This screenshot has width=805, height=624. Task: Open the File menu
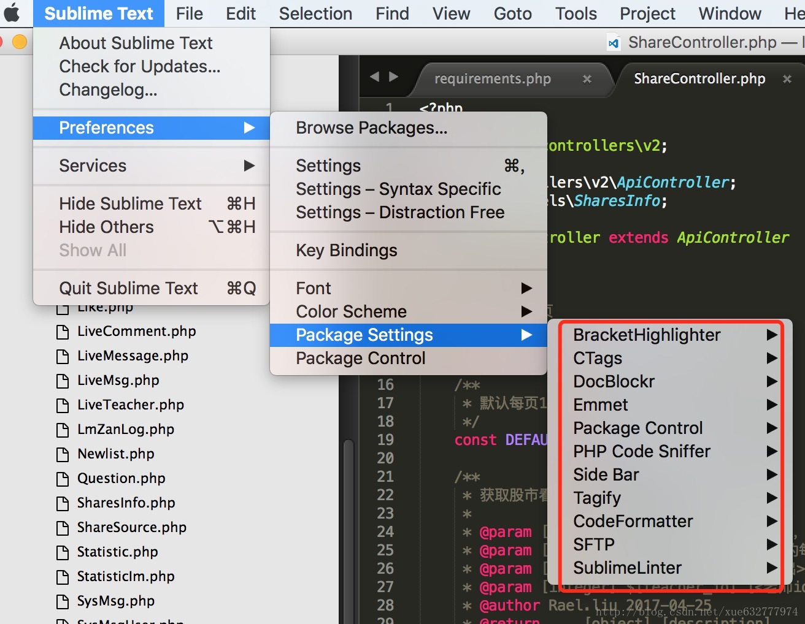click(189, 13)
